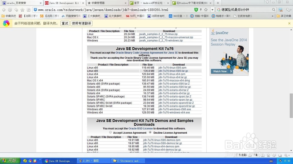Open the 开始 Start button
Viewport: 293px width, 164px height.
(10, 161)
